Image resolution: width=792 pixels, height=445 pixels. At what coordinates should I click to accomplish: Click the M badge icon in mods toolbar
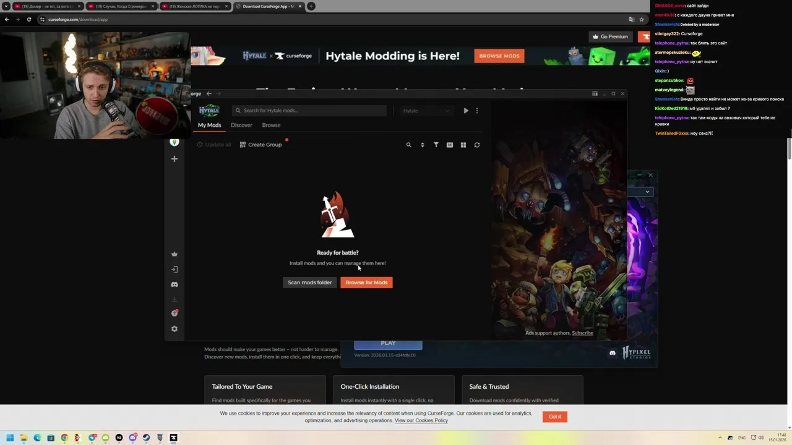point(450,145)
